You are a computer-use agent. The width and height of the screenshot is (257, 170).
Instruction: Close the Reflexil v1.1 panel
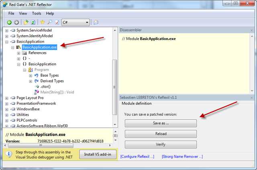click(x=252, y=98)
